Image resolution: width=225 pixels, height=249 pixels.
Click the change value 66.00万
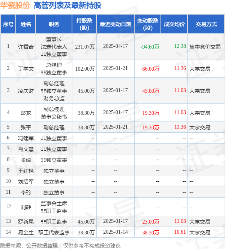[151, 69]
